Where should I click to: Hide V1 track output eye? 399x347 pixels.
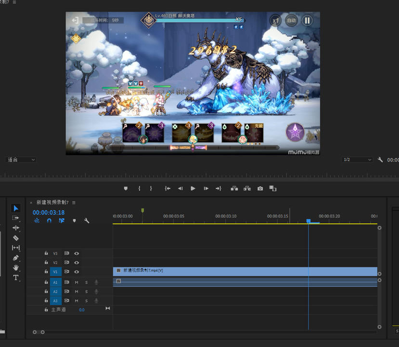click(x=77, y=272)
